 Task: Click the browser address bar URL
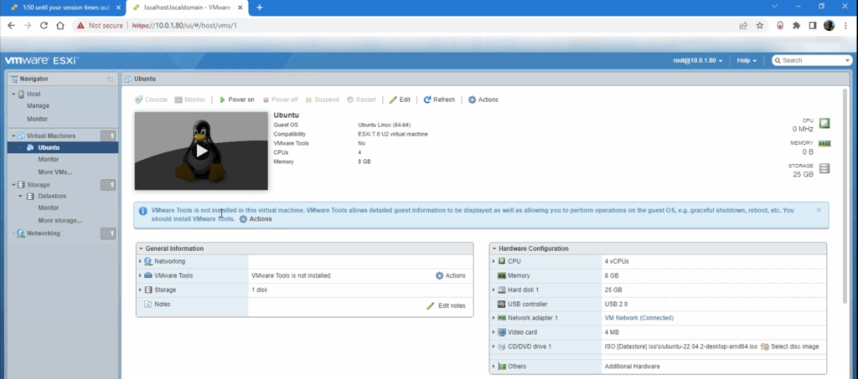tap(184, 26)
